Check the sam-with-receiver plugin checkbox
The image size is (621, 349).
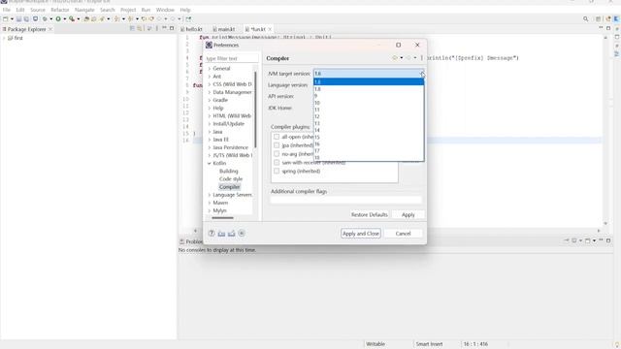277,163
